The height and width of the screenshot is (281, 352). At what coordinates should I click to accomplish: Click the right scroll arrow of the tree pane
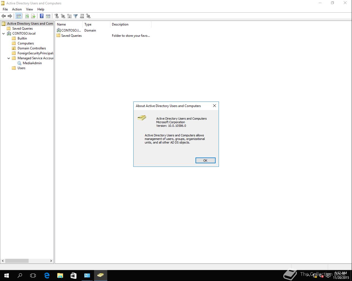51,261
